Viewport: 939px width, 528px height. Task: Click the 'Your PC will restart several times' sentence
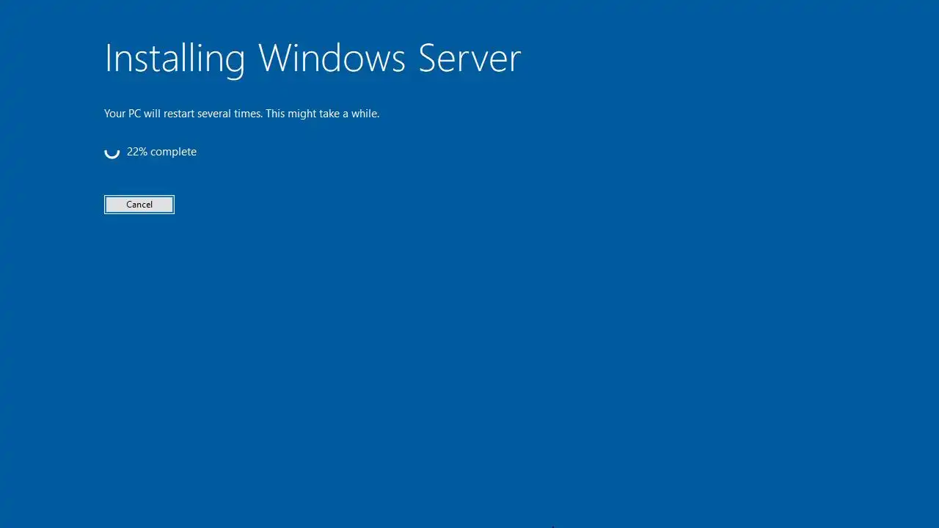[183, 114]
